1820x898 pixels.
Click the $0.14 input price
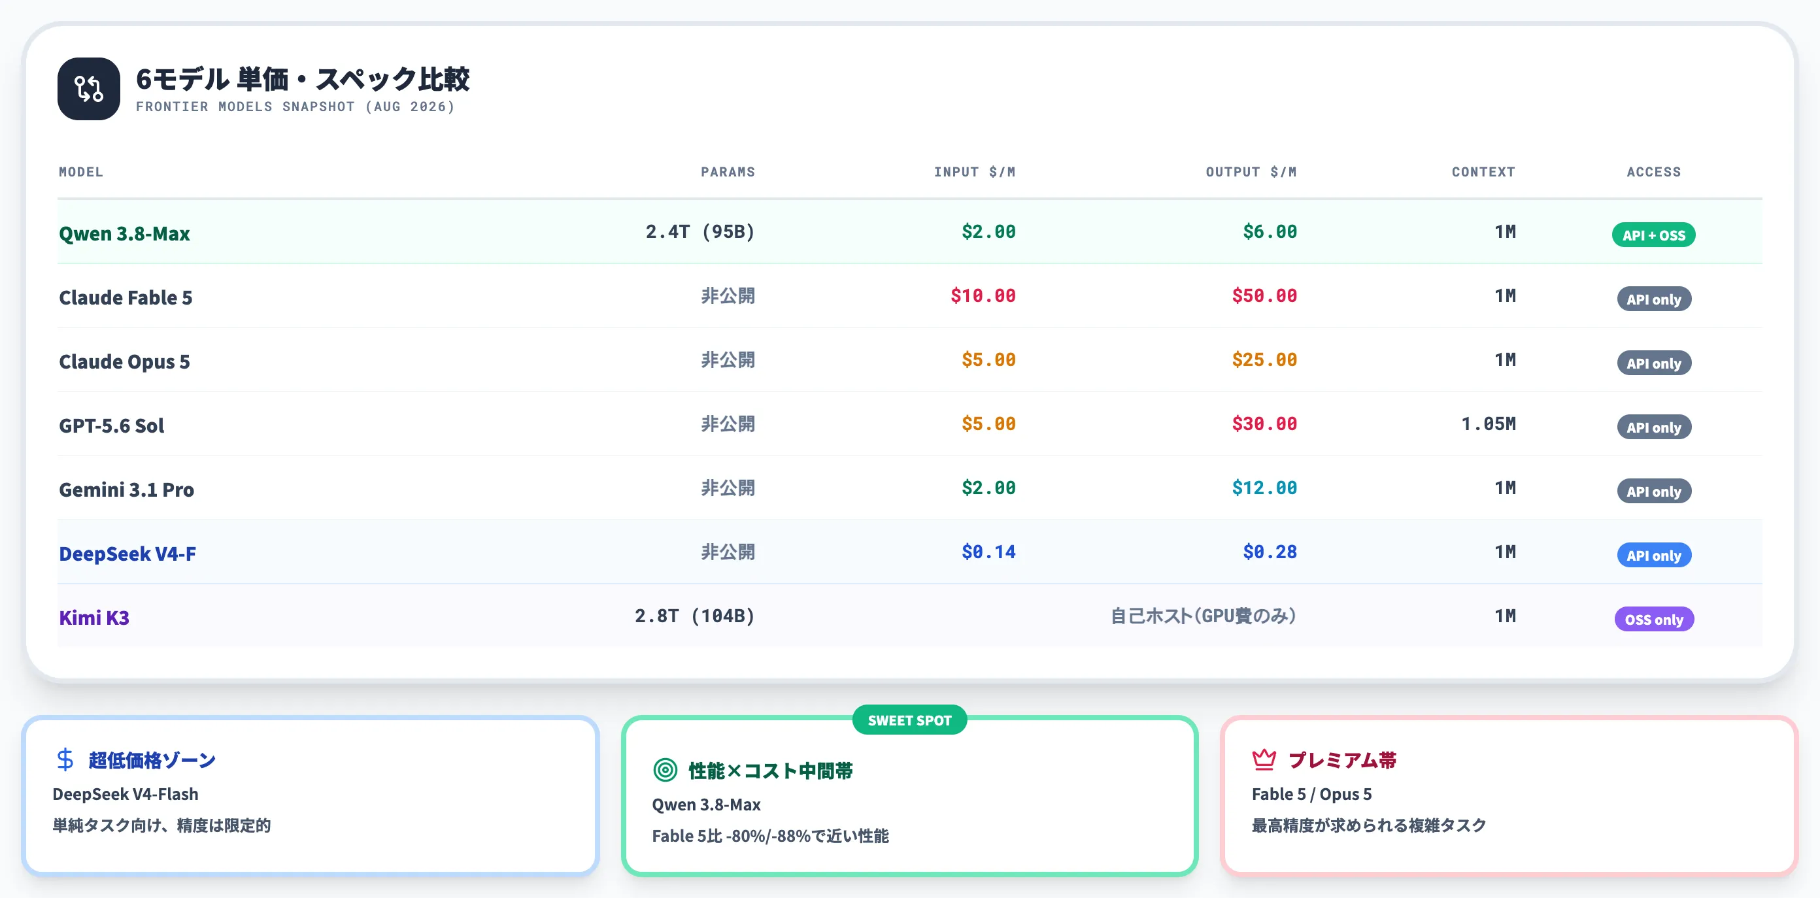pyautogui.click(x=988, y=552)
